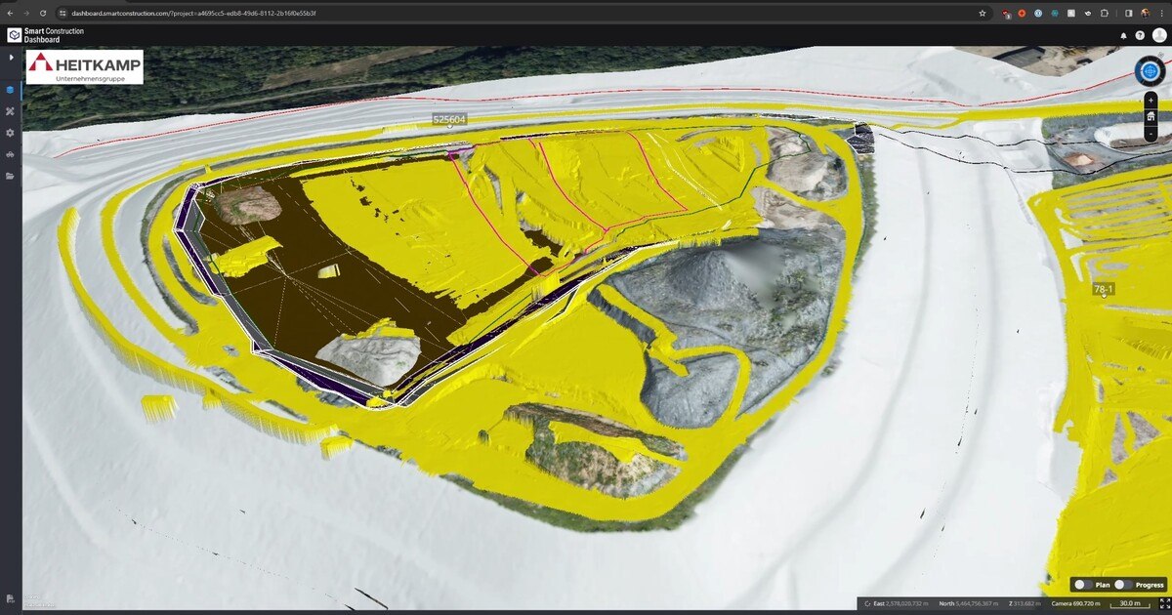Click the notification bell icon
Viewport: 1172px width, 615px height.
1123,35
